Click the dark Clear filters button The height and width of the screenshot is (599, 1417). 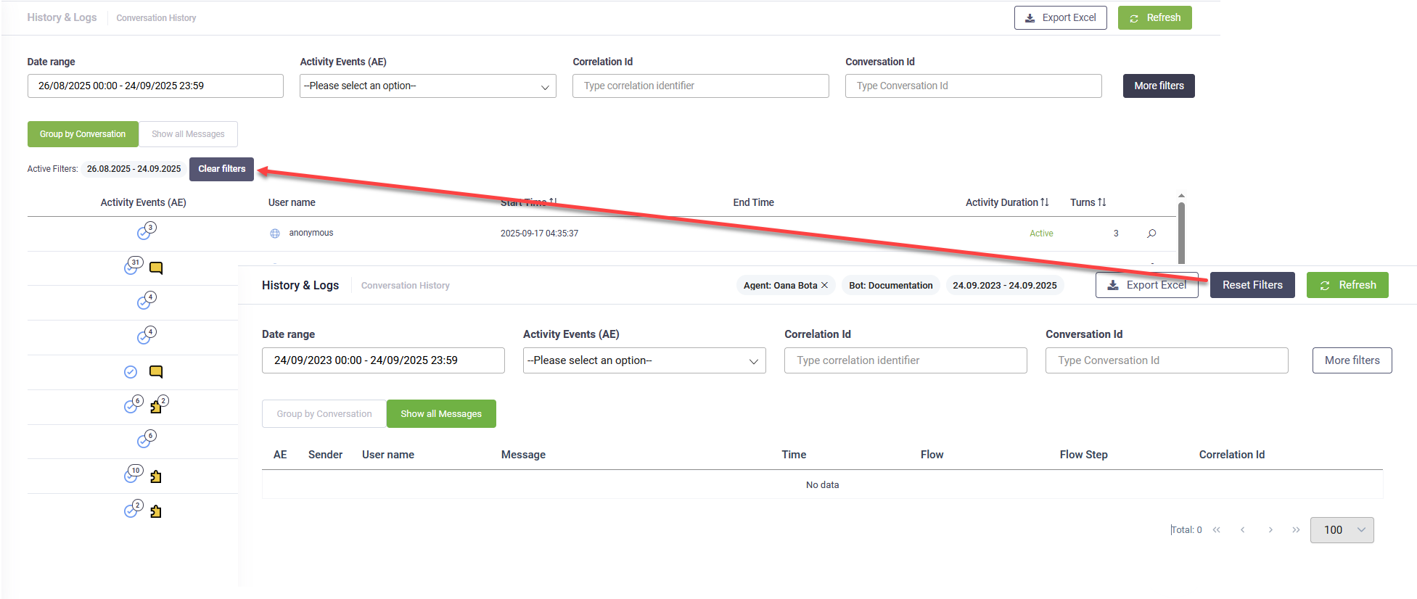click(x=221, y=169)
